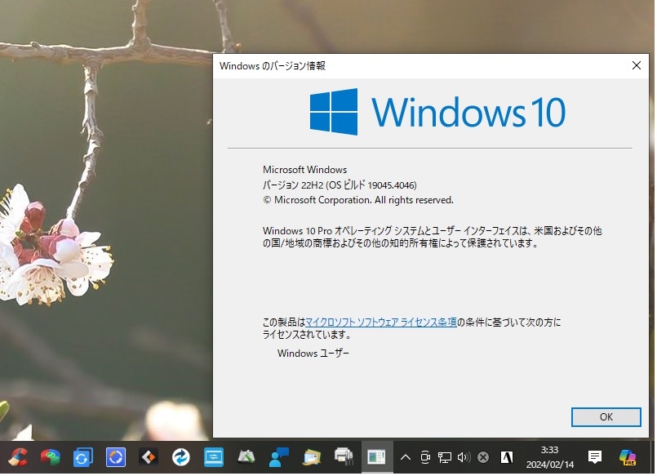Open network status tray icon
The height and width of the screenshot is (476, 657).
[x=446, y=458]
